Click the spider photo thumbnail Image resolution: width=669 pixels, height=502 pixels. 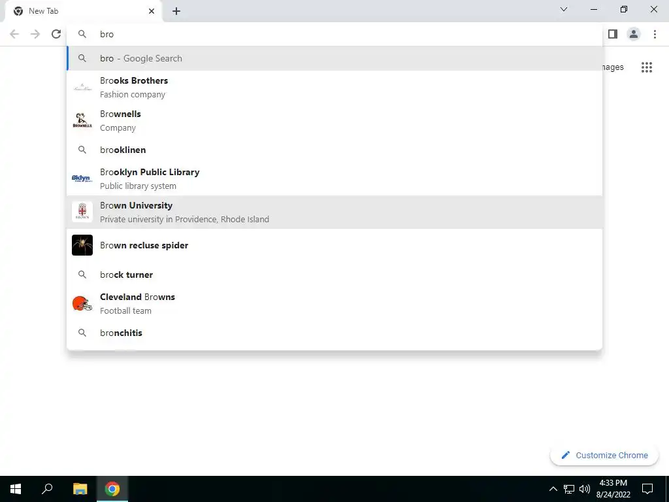[82, 245]
